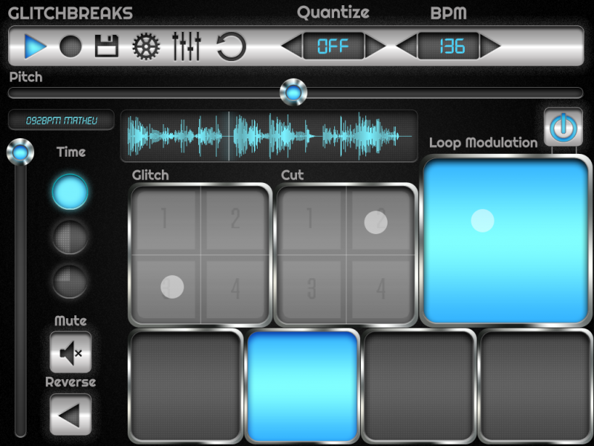Open the mixer faders icon
This screenshot has width=594, height=446.
186,46
